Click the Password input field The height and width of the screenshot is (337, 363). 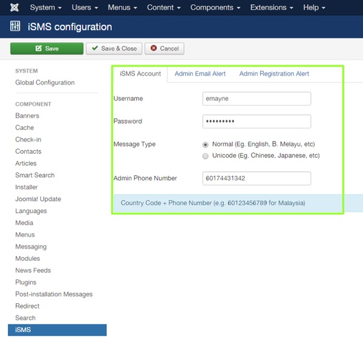tap(257, 121)
